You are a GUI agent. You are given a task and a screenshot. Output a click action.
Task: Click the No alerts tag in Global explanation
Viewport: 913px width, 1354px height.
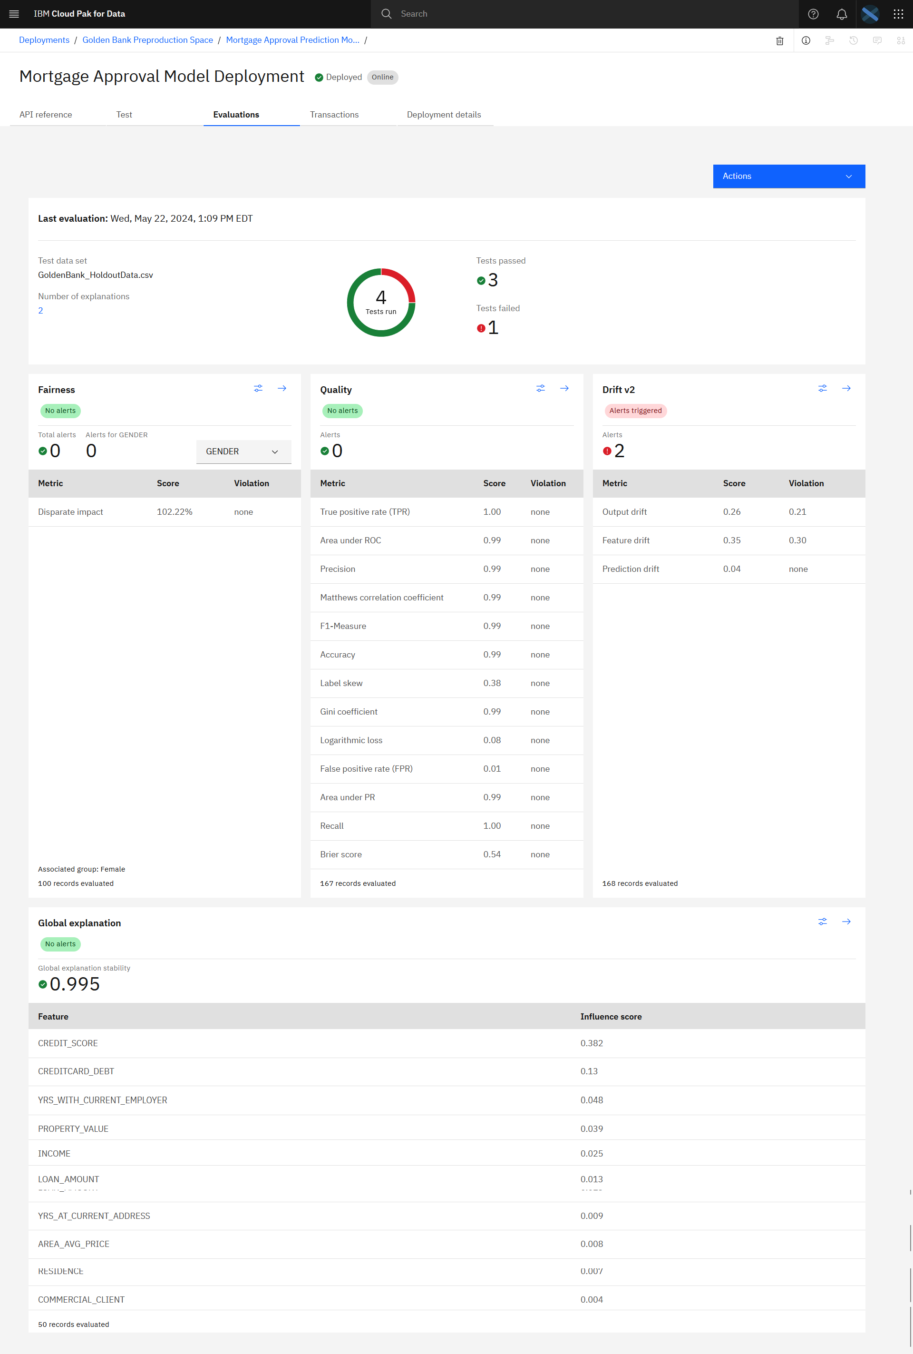tap(60, 944)
